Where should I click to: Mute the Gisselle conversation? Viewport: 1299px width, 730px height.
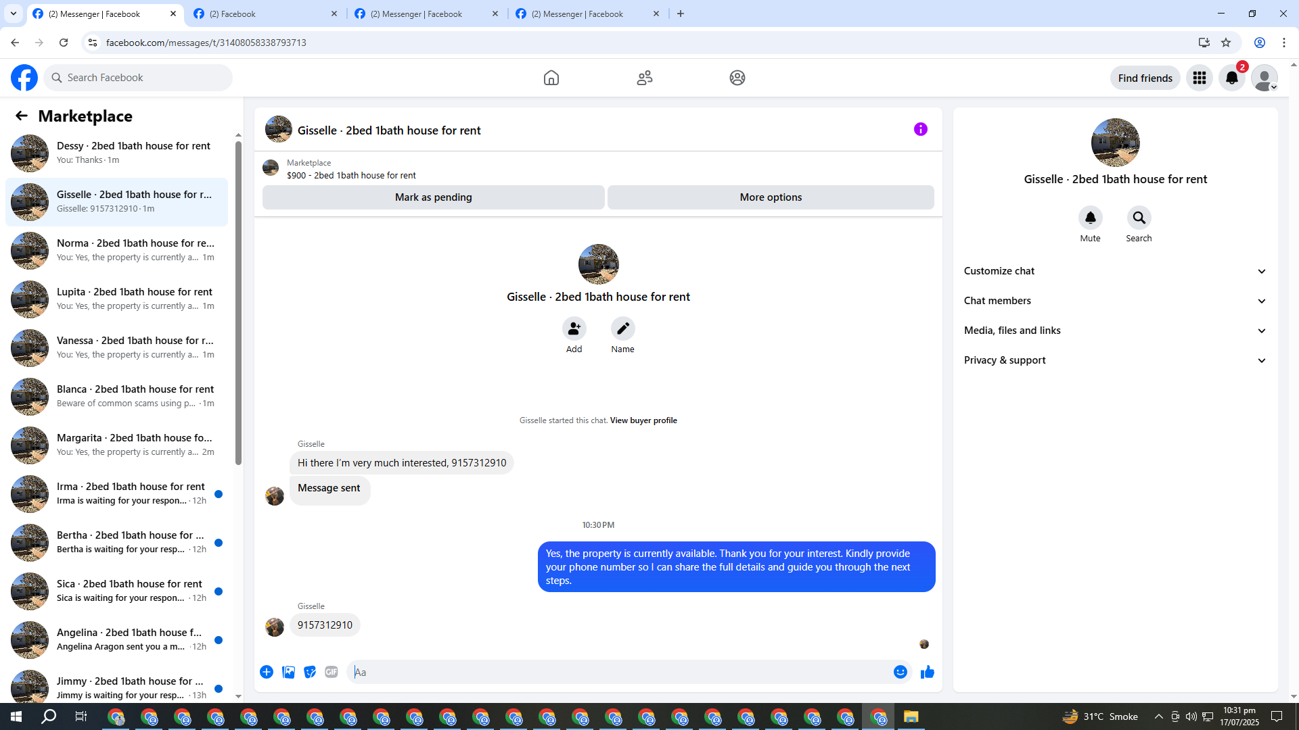click(x=1091, y=218)
